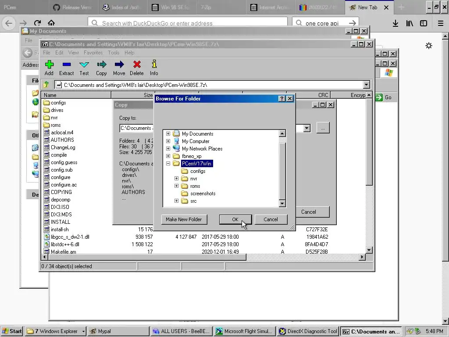
Task: Click the new tab settings gear icon
Action: (x=429, y=46)
